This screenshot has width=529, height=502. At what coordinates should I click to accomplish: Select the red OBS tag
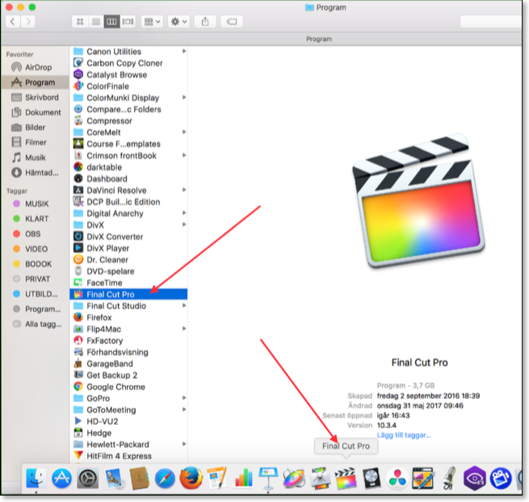point(35,233)
